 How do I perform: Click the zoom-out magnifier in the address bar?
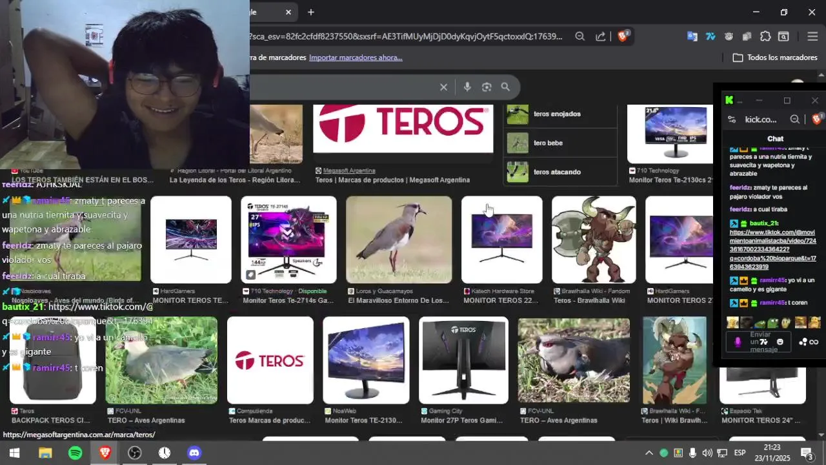pos(579,37)
